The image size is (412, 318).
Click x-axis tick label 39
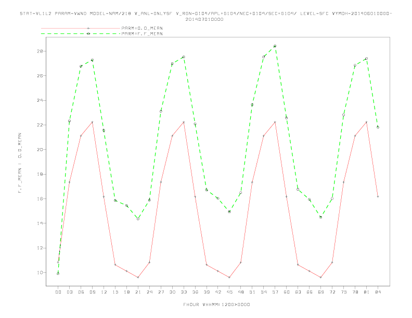point(207,292)
